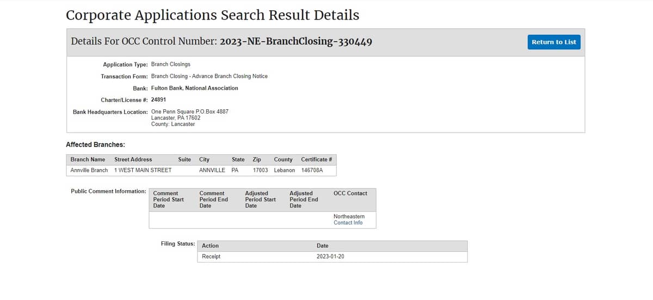Click the Corporate Applications Search Result Details title
The image size is (653, 300).
[x=212, y=15]
